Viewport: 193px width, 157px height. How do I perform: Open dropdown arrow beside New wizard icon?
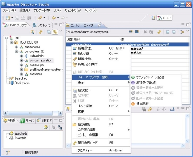(x=12, y=18)
